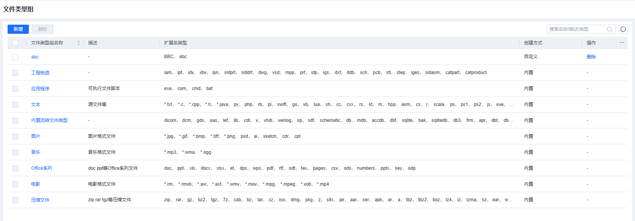635x221 pixels.
Task: Click the Office系列 group name
Action: pos(42,168)
